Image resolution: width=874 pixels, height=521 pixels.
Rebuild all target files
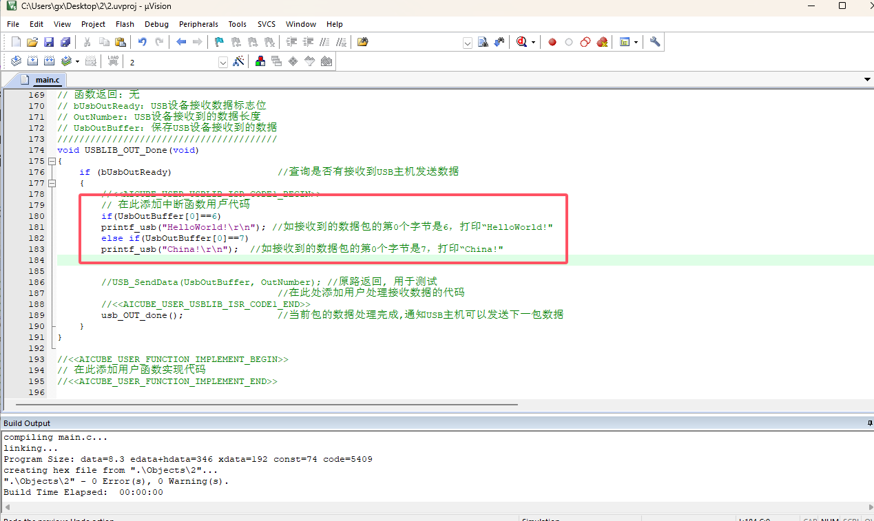(x=49, y=61)
